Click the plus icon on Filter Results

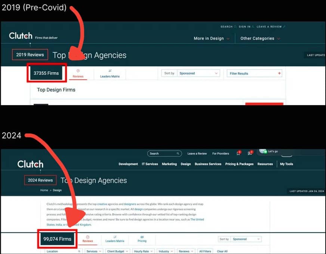279,73
